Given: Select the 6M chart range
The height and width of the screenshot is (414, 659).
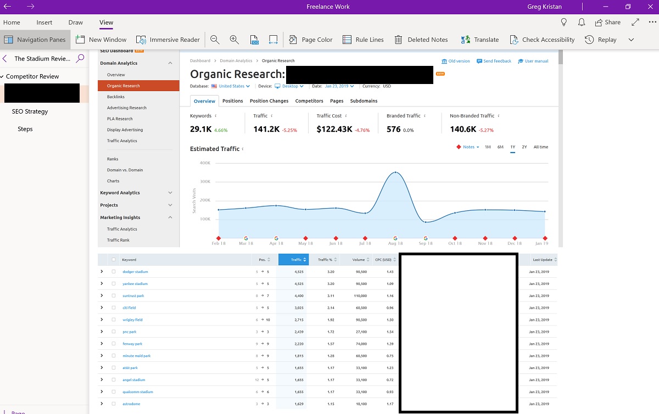Looking at the screenshot, I should [500, 147].
